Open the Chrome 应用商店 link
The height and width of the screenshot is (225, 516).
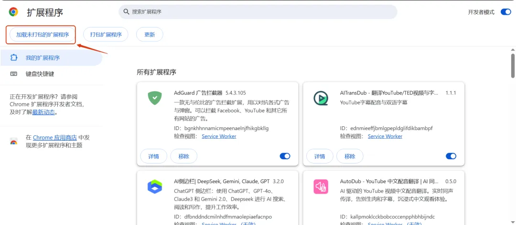point(55,137)
